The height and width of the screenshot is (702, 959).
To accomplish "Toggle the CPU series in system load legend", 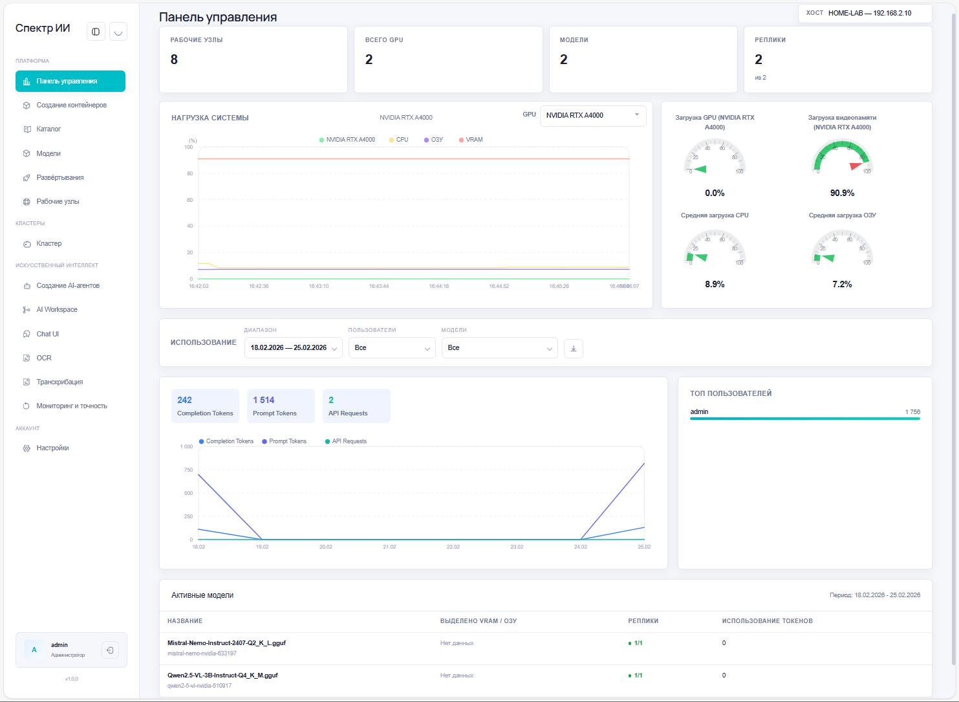I will pyautogui.click(x=398, y=140).
